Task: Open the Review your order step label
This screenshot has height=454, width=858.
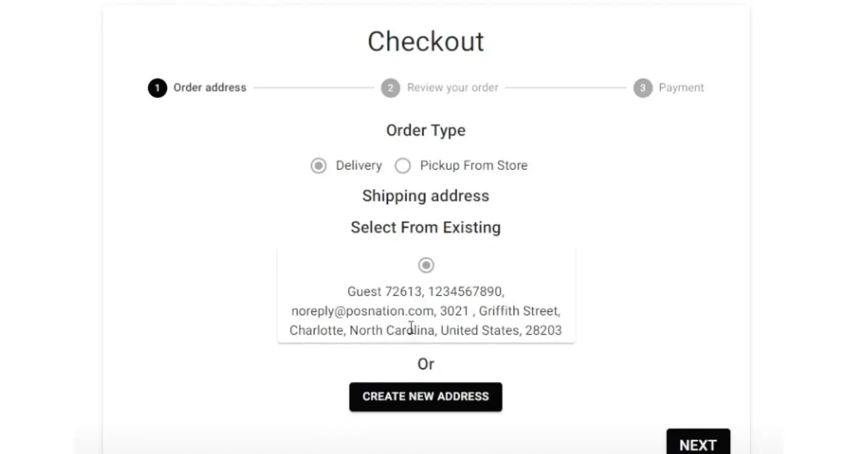Action: click(453, 88)
